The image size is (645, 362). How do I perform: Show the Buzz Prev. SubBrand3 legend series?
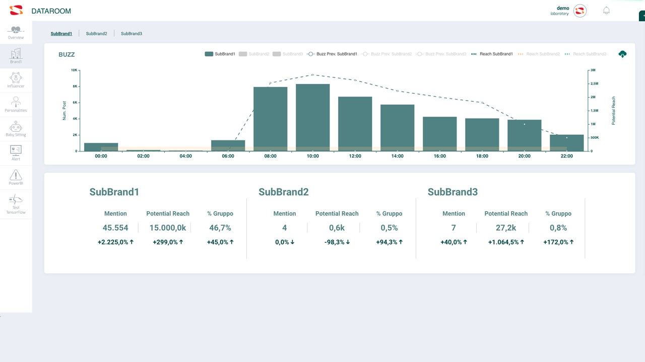pos(441,54)
